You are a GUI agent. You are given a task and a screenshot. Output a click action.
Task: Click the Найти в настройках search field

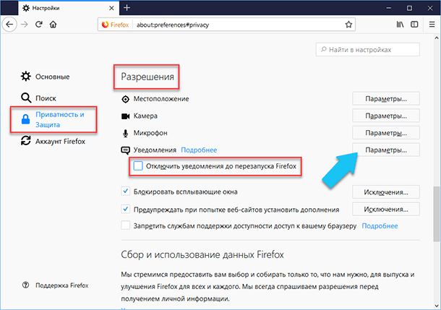coord(368,50)
